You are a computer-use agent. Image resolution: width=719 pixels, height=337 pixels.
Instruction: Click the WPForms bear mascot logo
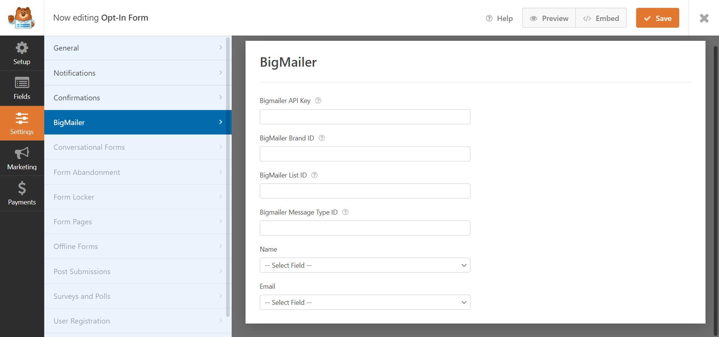(22, 18)
